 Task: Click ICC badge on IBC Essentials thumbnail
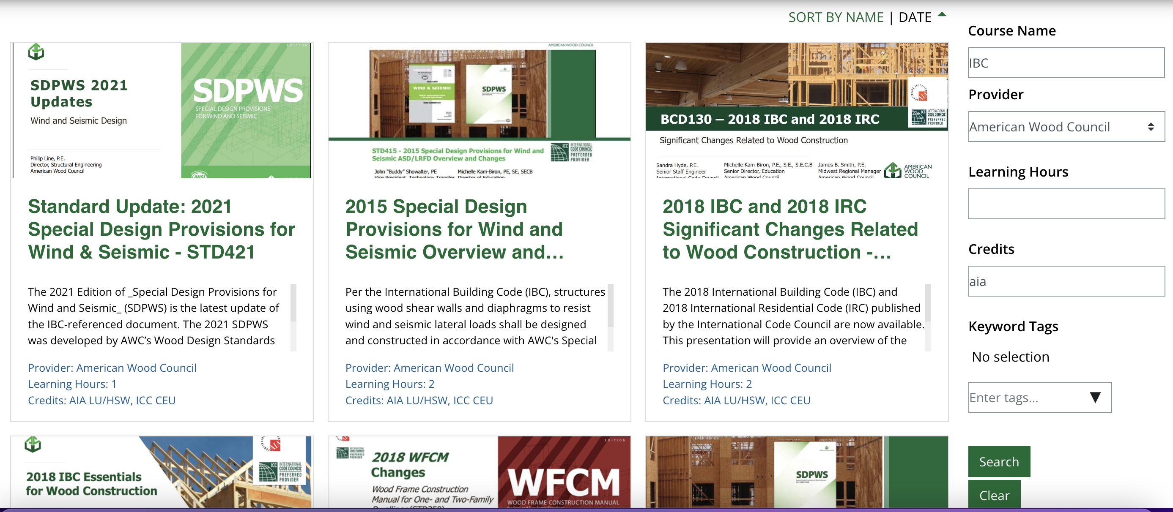280,472
